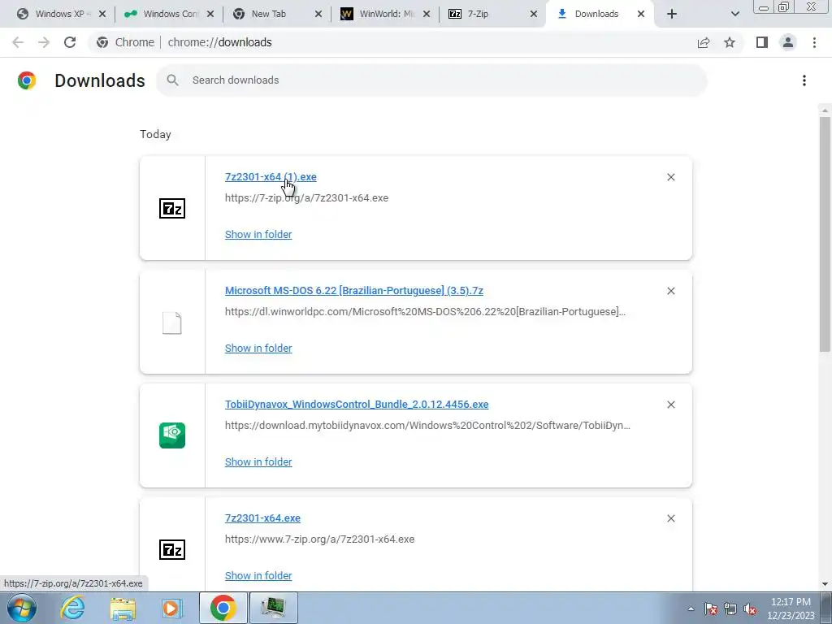Open the 7z2301-x64.exe file link
The image size is (832, 624).
pyautogui.click(x=262, y=518)
